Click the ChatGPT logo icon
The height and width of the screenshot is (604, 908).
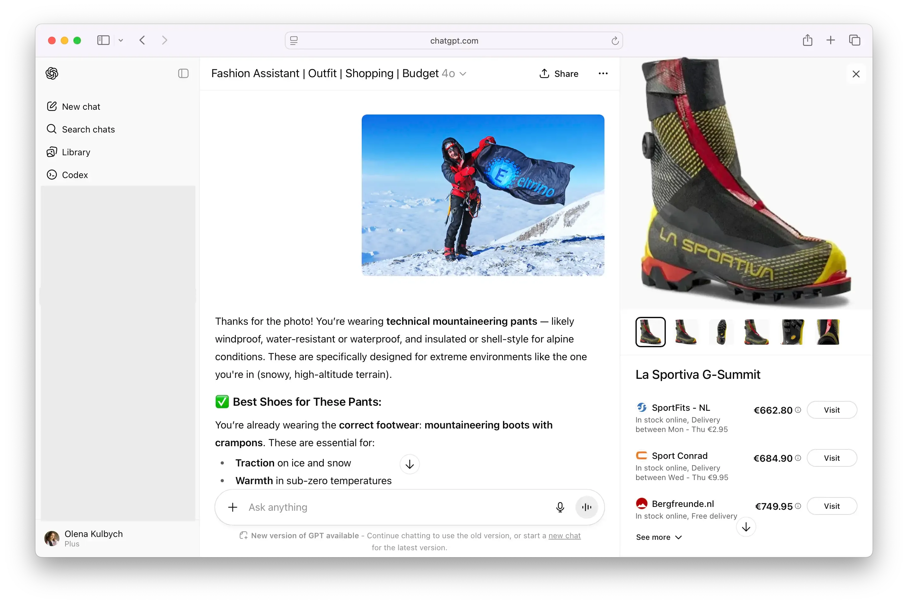(52, 73)
